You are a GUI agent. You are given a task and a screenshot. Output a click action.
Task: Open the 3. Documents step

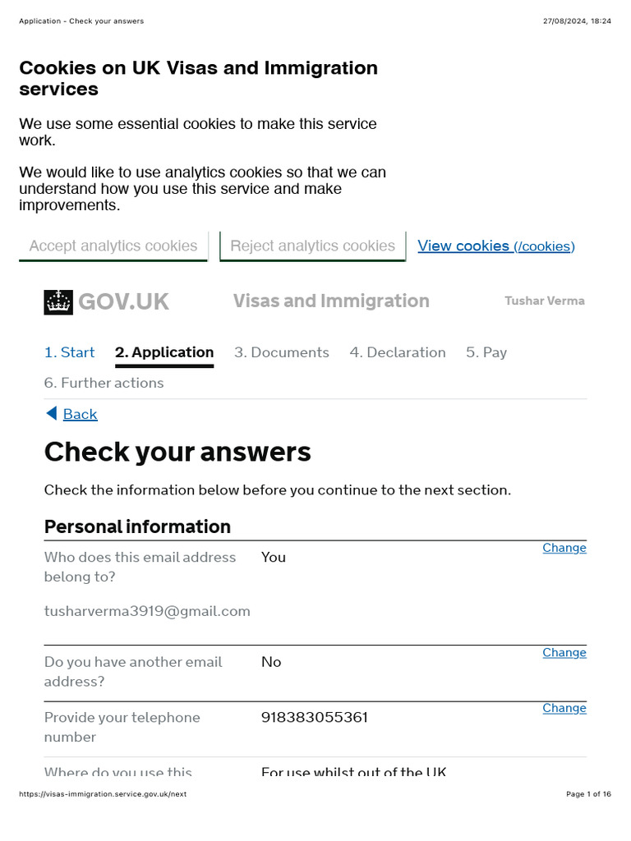[x=282, y=352]
